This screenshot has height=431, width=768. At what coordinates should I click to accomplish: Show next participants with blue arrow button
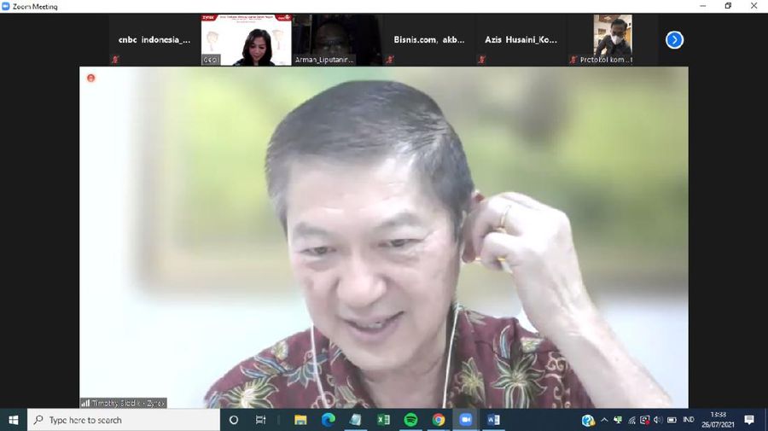[x=674, y=39]
